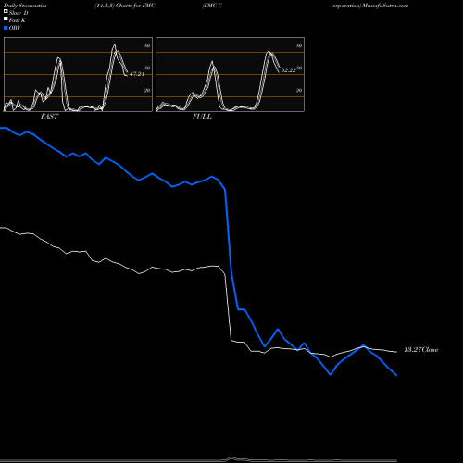Click the 'Slow D' legend text
This screenshot has height=463, width=463.
[19, 13]
